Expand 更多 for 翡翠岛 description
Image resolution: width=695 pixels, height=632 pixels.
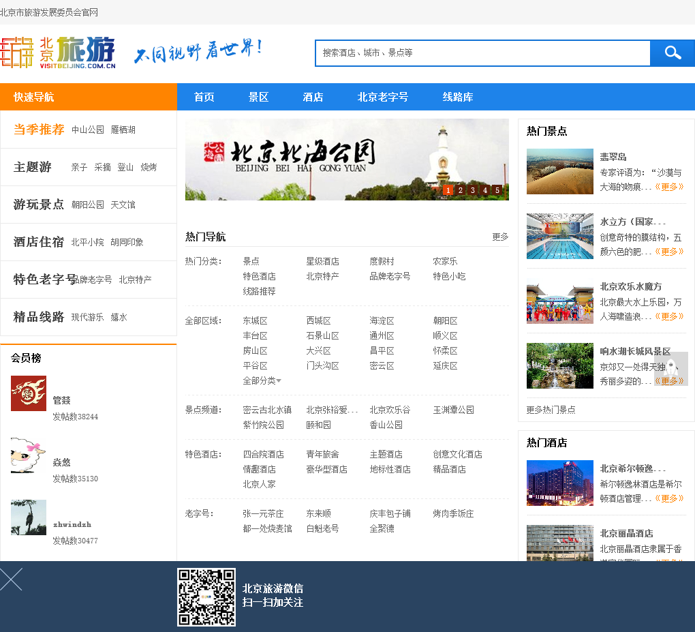click(x=669, y=187)
